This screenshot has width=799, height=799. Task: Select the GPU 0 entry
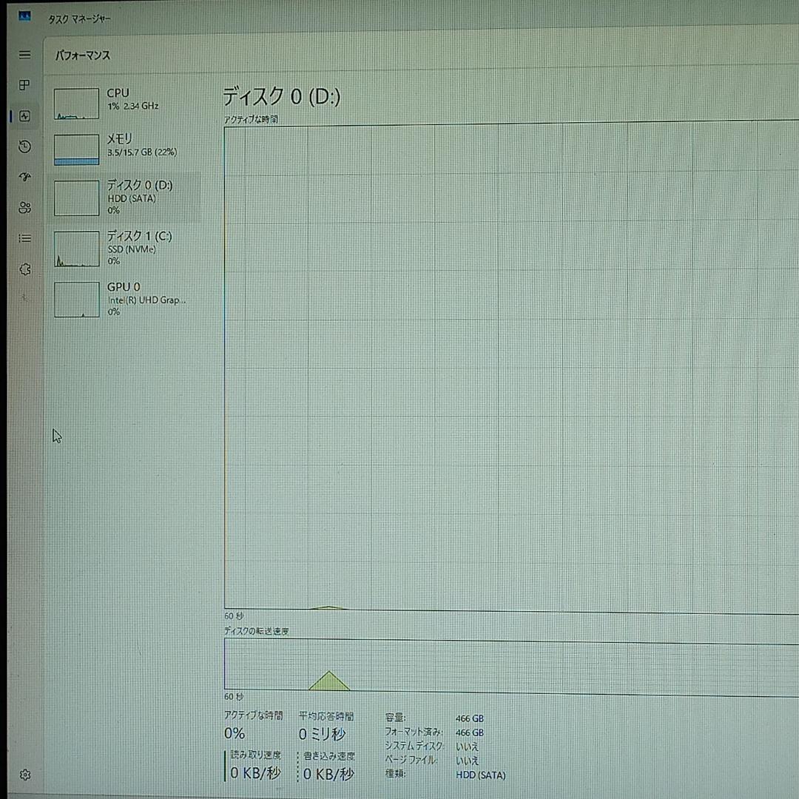point(124,300)
